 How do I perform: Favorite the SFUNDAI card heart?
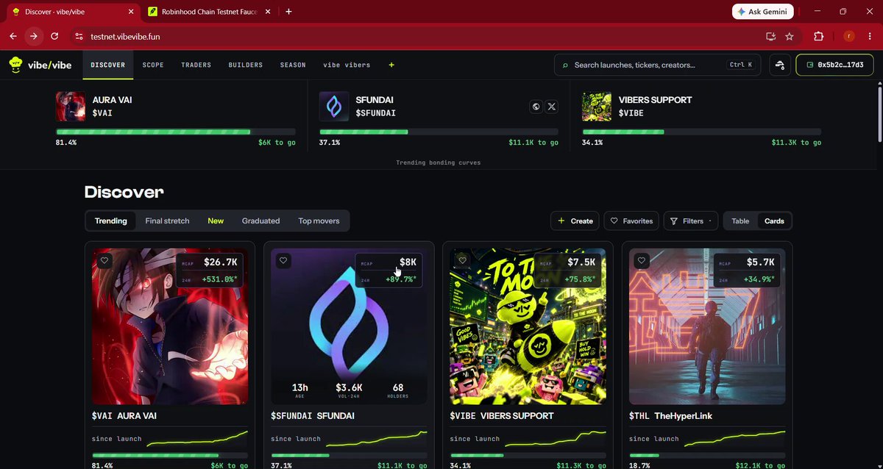(x=283, y=260)
